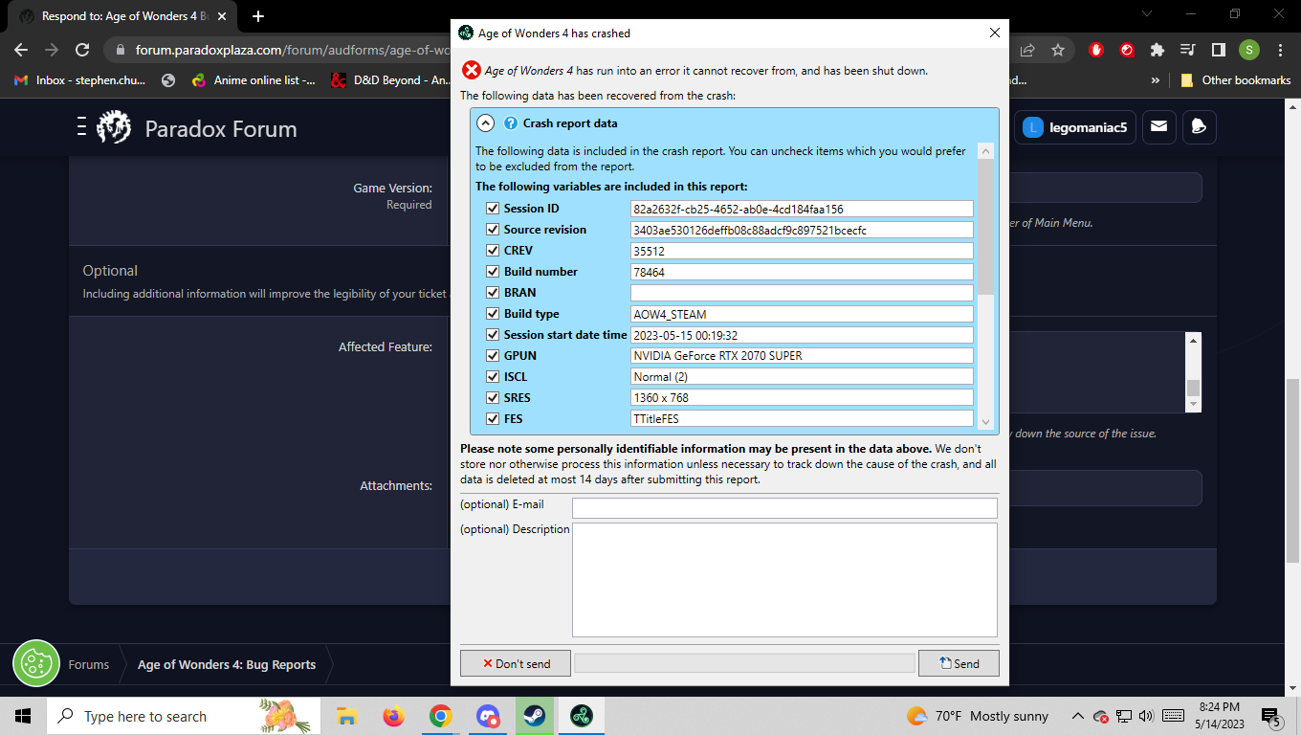Open the Chrome three-dot menu

pos(1280,50)
